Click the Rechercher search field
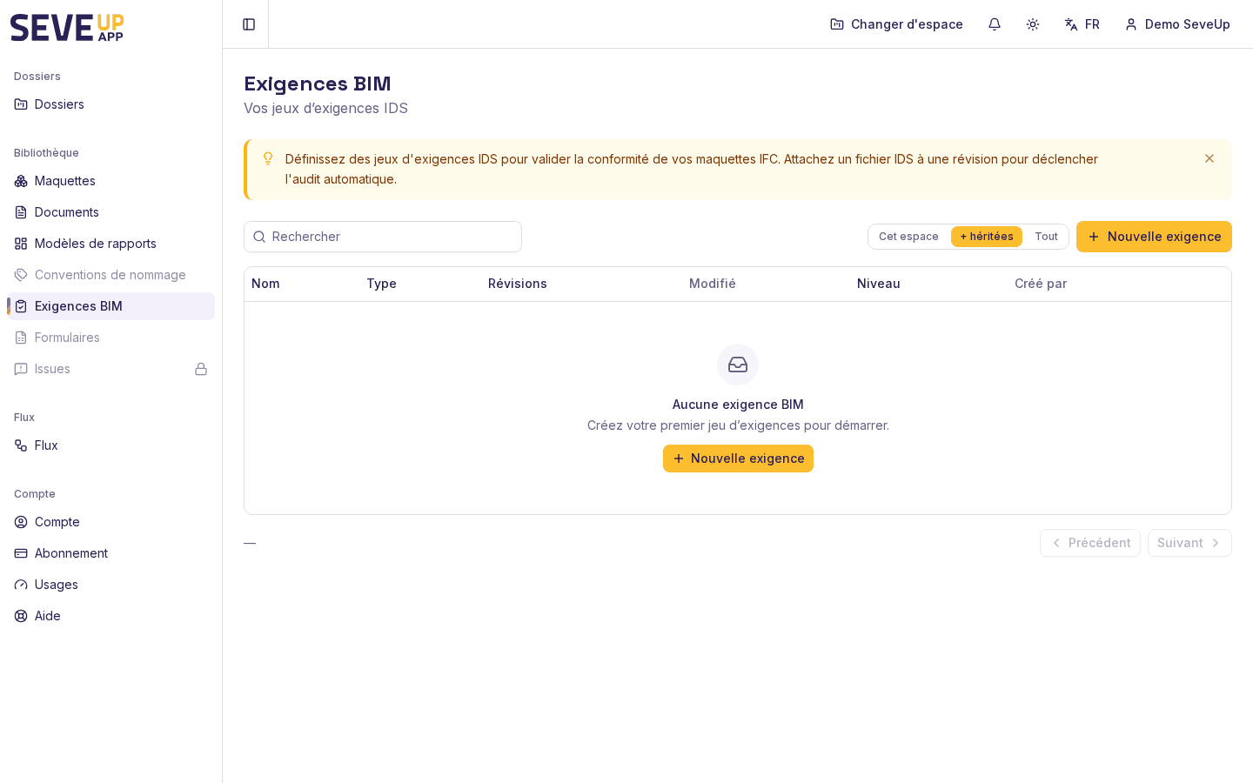Screen dimensions: 1253x783 click(x=383, y=237)
